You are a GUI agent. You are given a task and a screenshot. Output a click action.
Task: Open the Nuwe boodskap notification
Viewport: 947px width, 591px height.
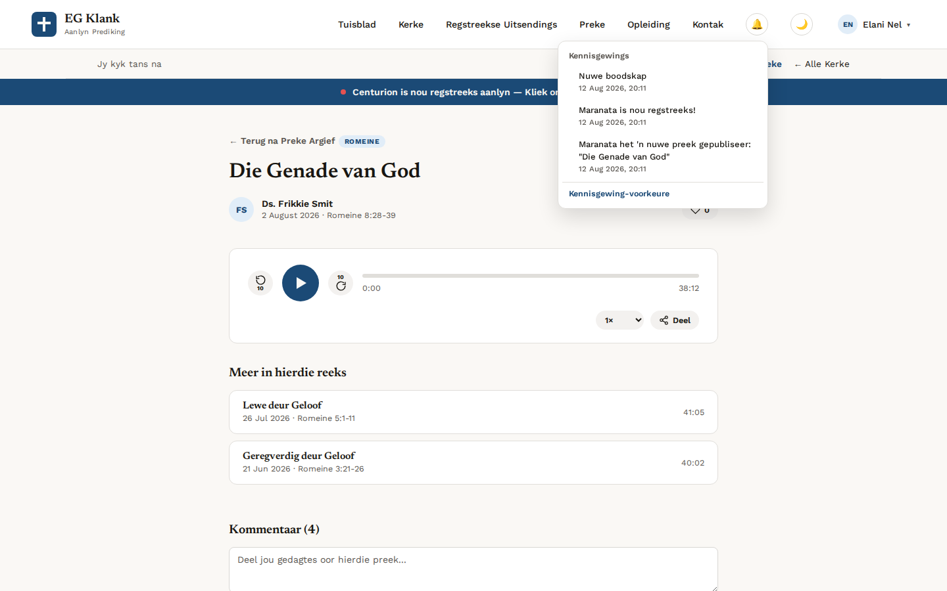pyautogui.click(x=663, y=81)
